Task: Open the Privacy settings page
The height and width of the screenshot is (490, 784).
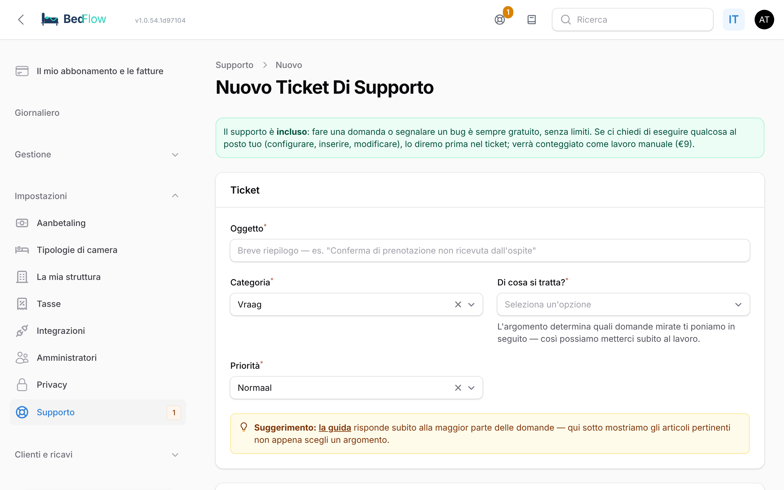Action: tap(97, 384)
